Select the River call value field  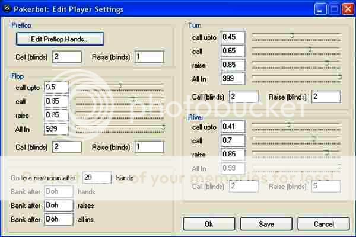[x=233, y=140]
